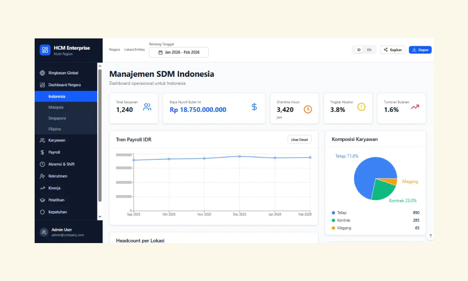Click the share icon on Bagikan
The width and height of the screenshot is (468, 281).
386,50
